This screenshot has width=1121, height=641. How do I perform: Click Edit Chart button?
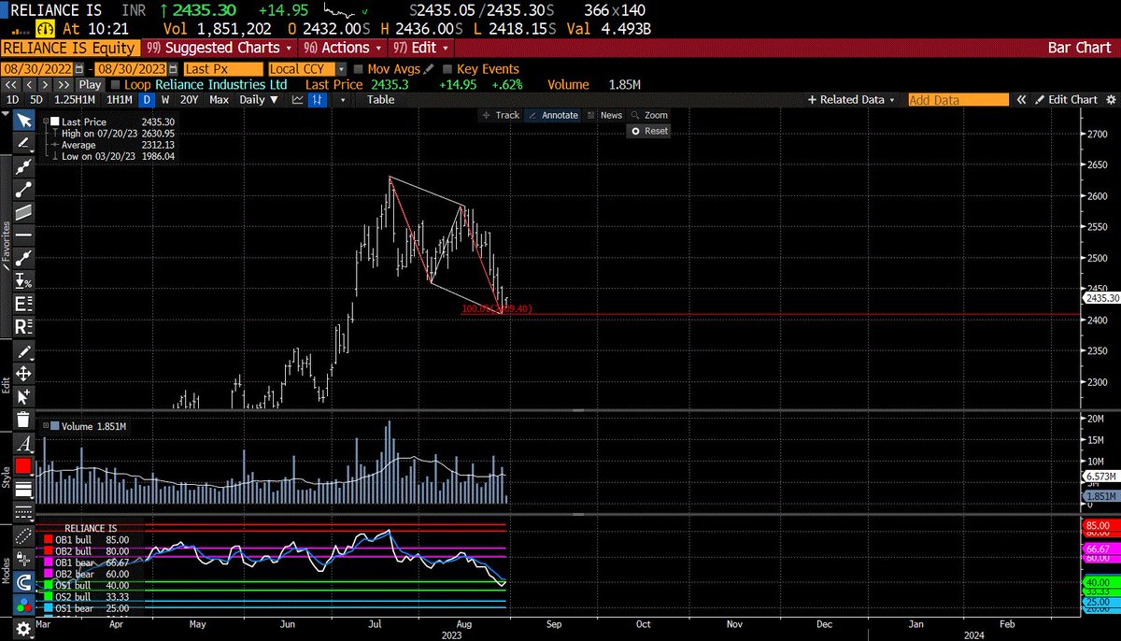(1065, 99)
